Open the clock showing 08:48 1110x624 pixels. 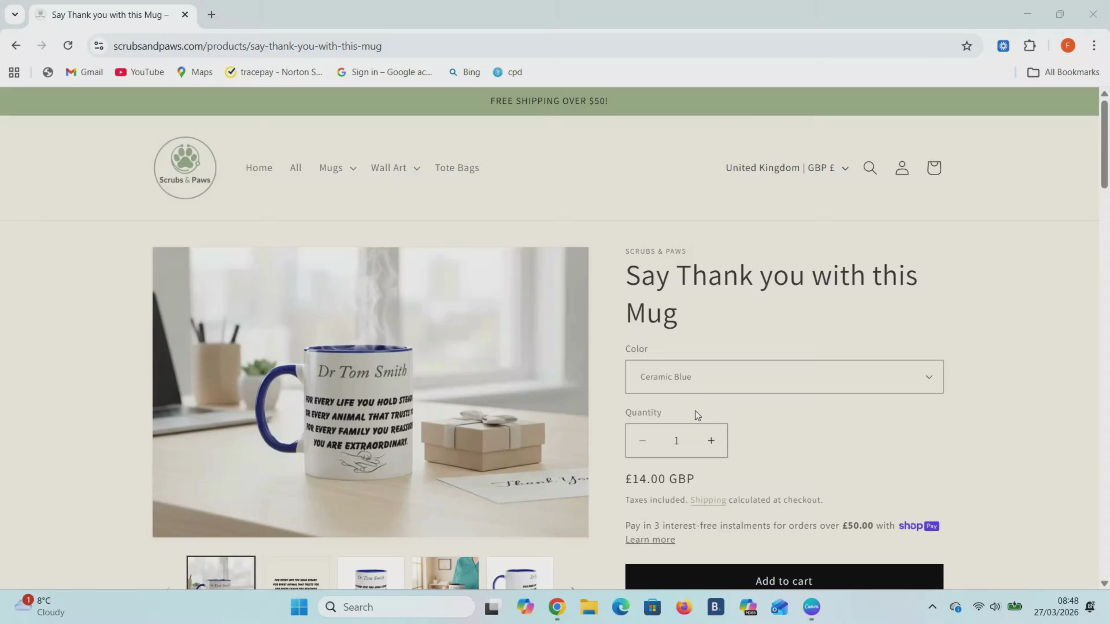pyautogui.click(x=1056, y=606)
